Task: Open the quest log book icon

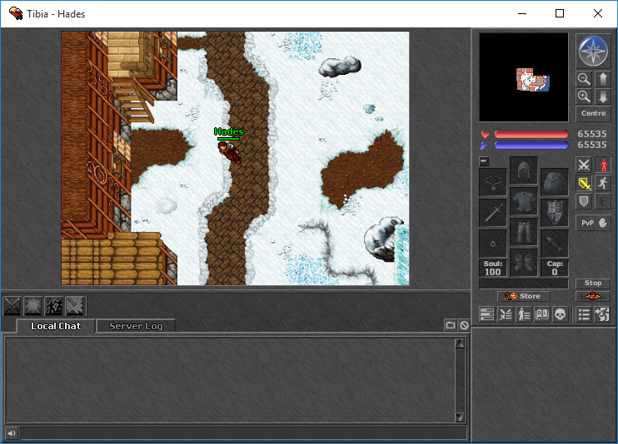Action: pyautogui.click(x=542, y=314)
